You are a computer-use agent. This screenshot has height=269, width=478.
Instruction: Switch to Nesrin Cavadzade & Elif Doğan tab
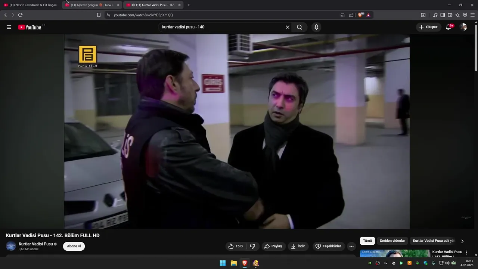click(31, 5)
